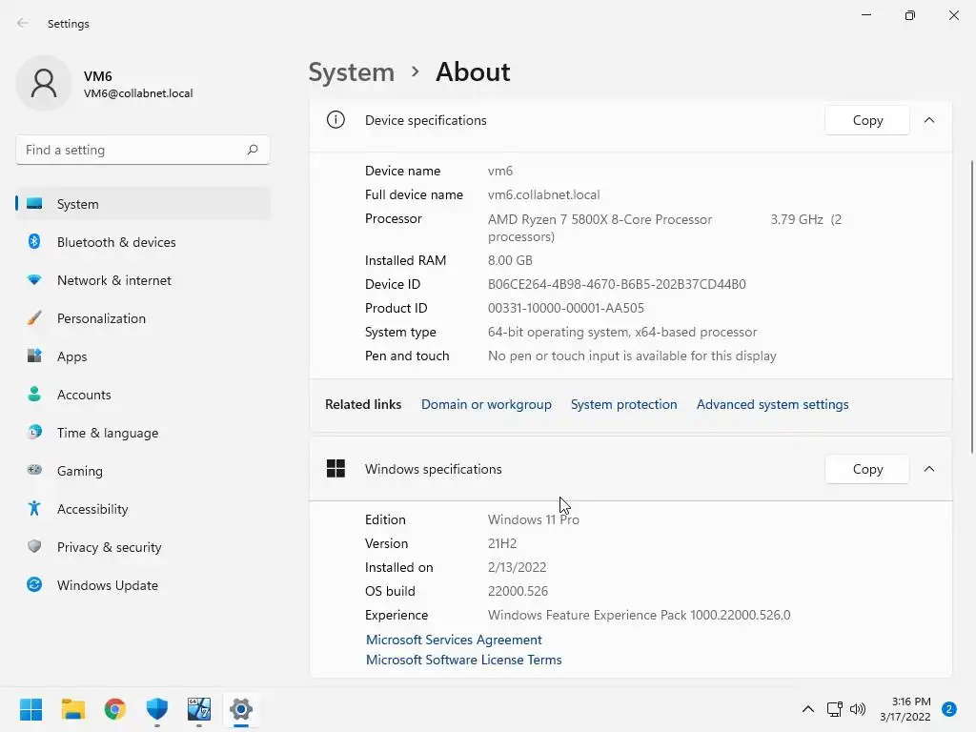The height and width of the screenshot is (732, 976).
Task: Open Microsoft Services Agreement link
Action: click(454, 640)
